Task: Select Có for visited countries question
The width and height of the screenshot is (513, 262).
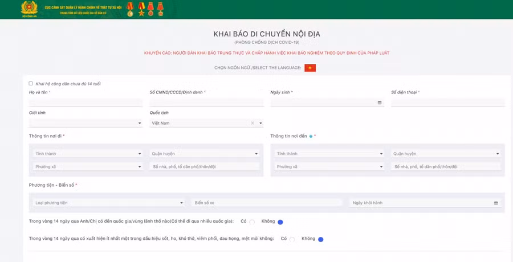Action: coord(252,222)
